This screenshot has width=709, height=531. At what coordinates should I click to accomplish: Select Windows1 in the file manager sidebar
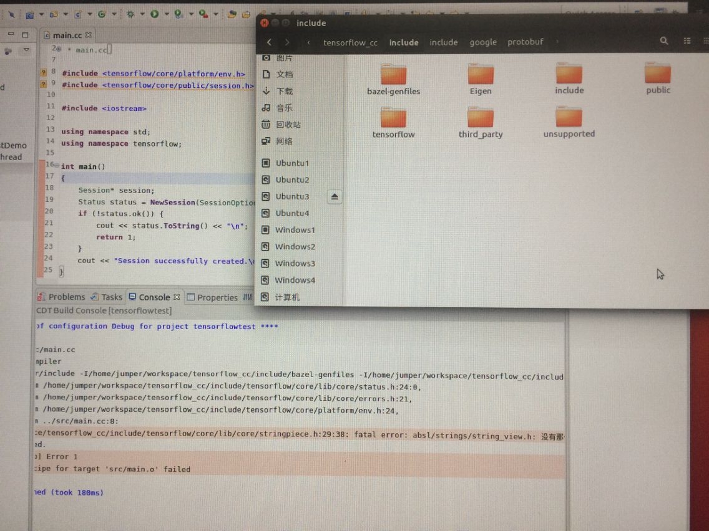click(295, 230)
